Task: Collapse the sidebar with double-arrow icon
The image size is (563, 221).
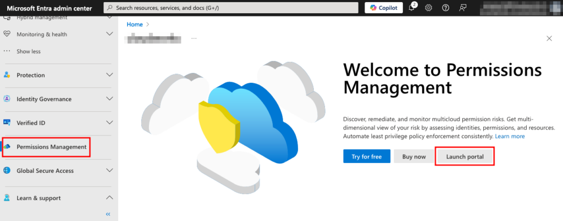Action: [x=108, y=214]
